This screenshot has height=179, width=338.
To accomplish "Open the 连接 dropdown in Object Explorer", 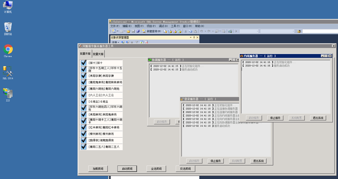I will pyautogui.click(x=116, y=42).
